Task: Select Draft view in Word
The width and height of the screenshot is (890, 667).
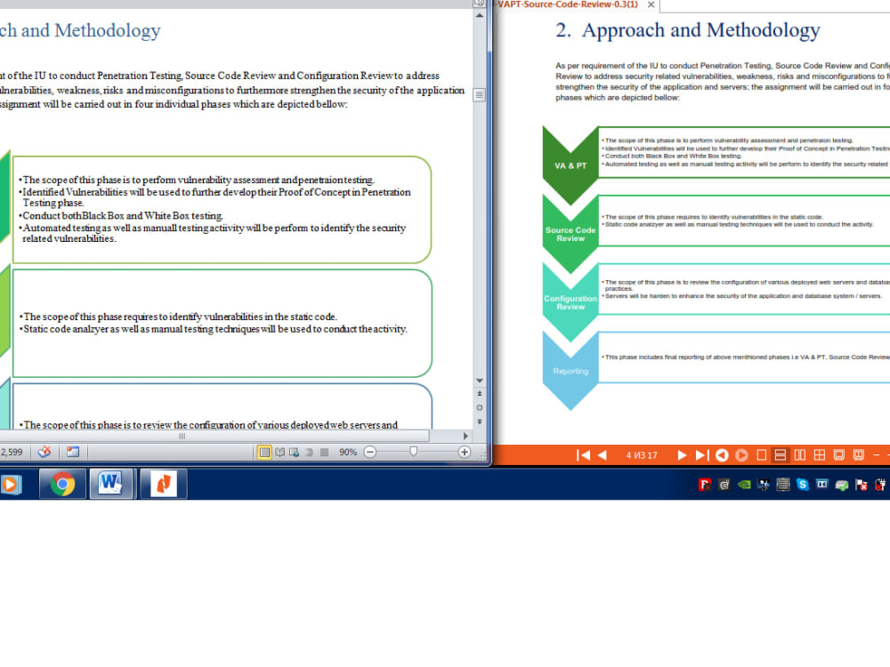Action: pyautogui.click(x=324, y=452)
